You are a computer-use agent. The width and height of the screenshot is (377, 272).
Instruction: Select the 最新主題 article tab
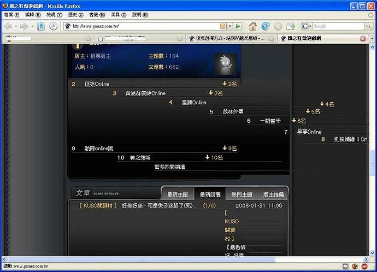tap(178, 194)
